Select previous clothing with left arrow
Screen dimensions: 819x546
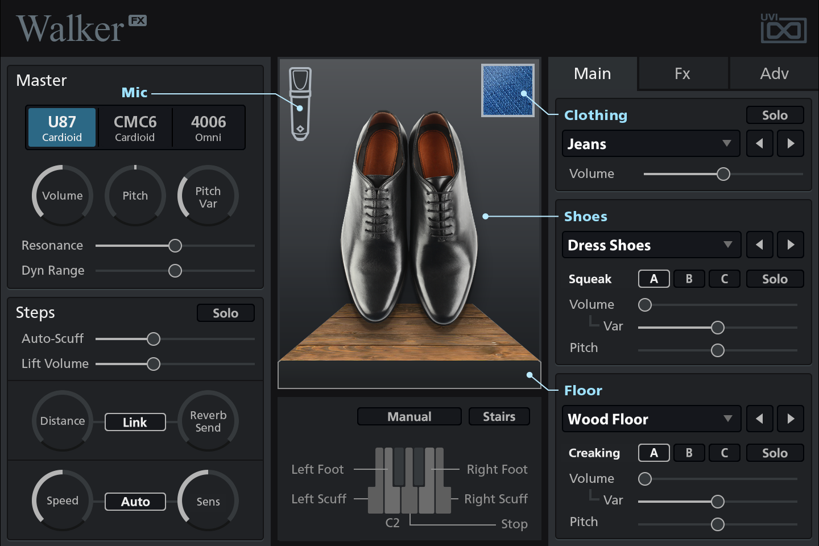(759, 144)
